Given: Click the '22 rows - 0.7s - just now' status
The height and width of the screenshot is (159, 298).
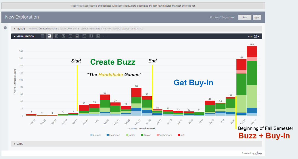Looking at the screenshot, I should click(222, 17).
